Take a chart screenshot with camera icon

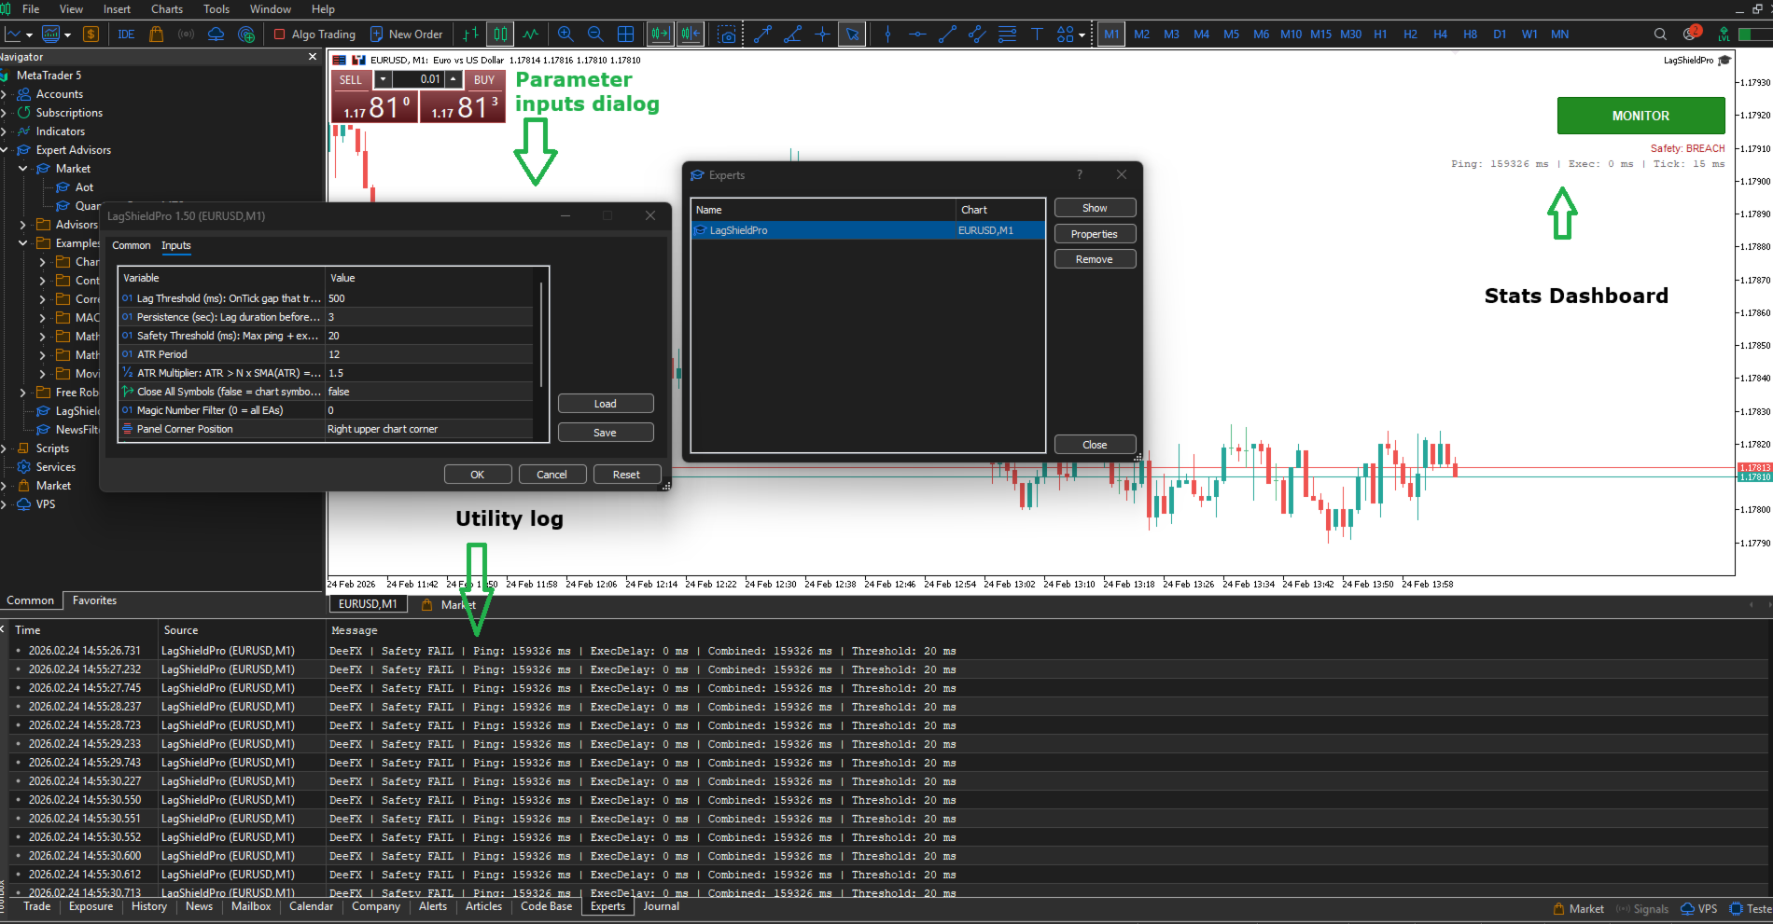[x=728, y=34]
